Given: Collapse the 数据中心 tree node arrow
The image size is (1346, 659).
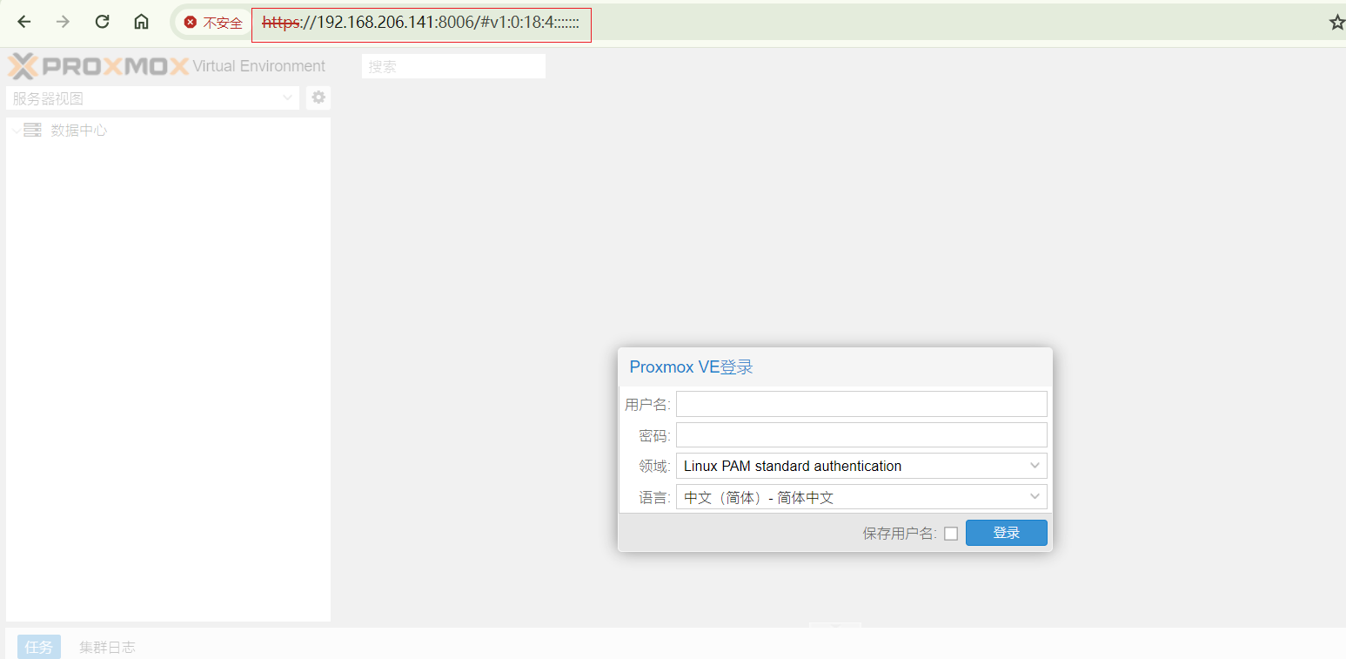Looking at the screenshot, I should pyautogui.click(x=16, y=131).
